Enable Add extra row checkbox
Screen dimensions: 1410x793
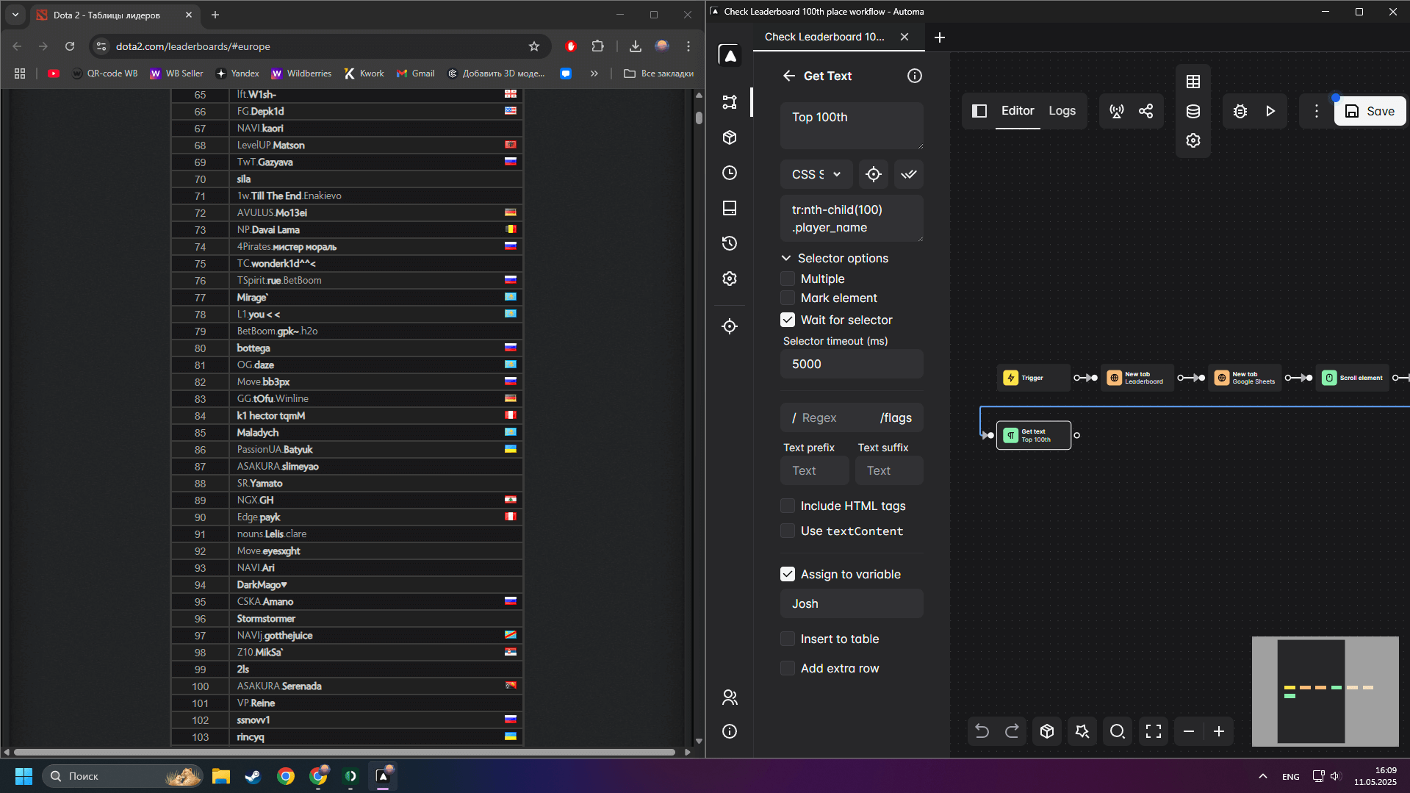point(788,668)
